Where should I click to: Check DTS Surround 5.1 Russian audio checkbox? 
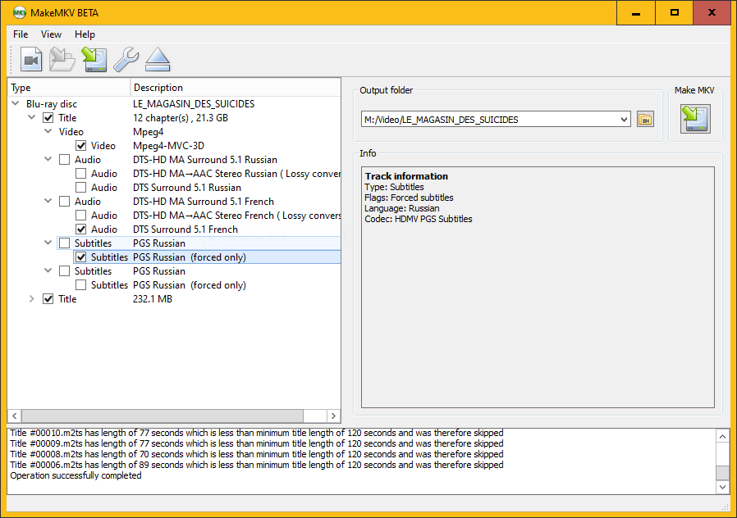click(x=81, y=188)
